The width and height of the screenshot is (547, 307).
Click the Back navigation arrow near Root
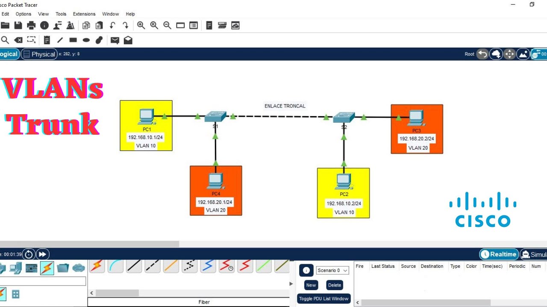[x=482, y=54]
